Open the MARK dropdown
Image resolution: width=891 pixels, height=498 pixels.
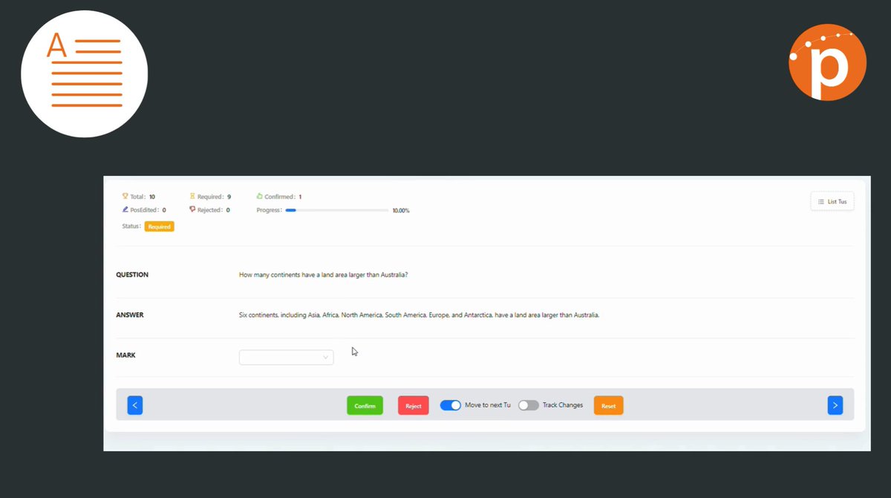286,358
